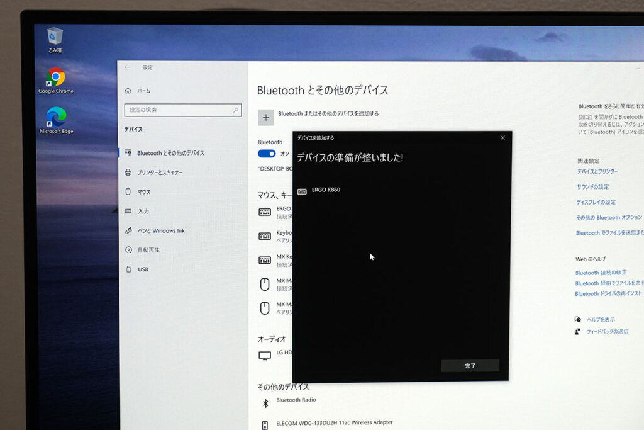Screen dimensions: 644x430
Task: Open the ディスプレイの設定 link
Action: [596, 202]
